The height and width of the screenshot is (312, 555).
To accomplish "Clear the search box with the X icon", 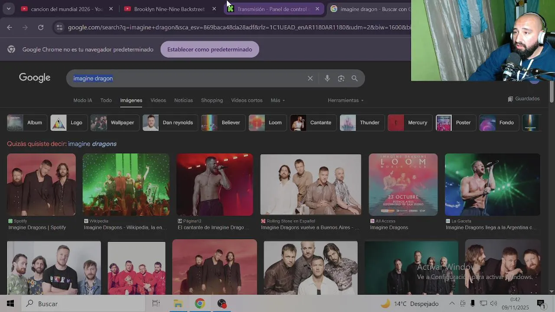I will pos(310,78).
